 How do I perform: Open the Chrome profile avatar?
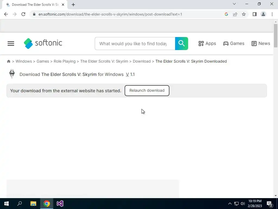click(x=263, y=14)
